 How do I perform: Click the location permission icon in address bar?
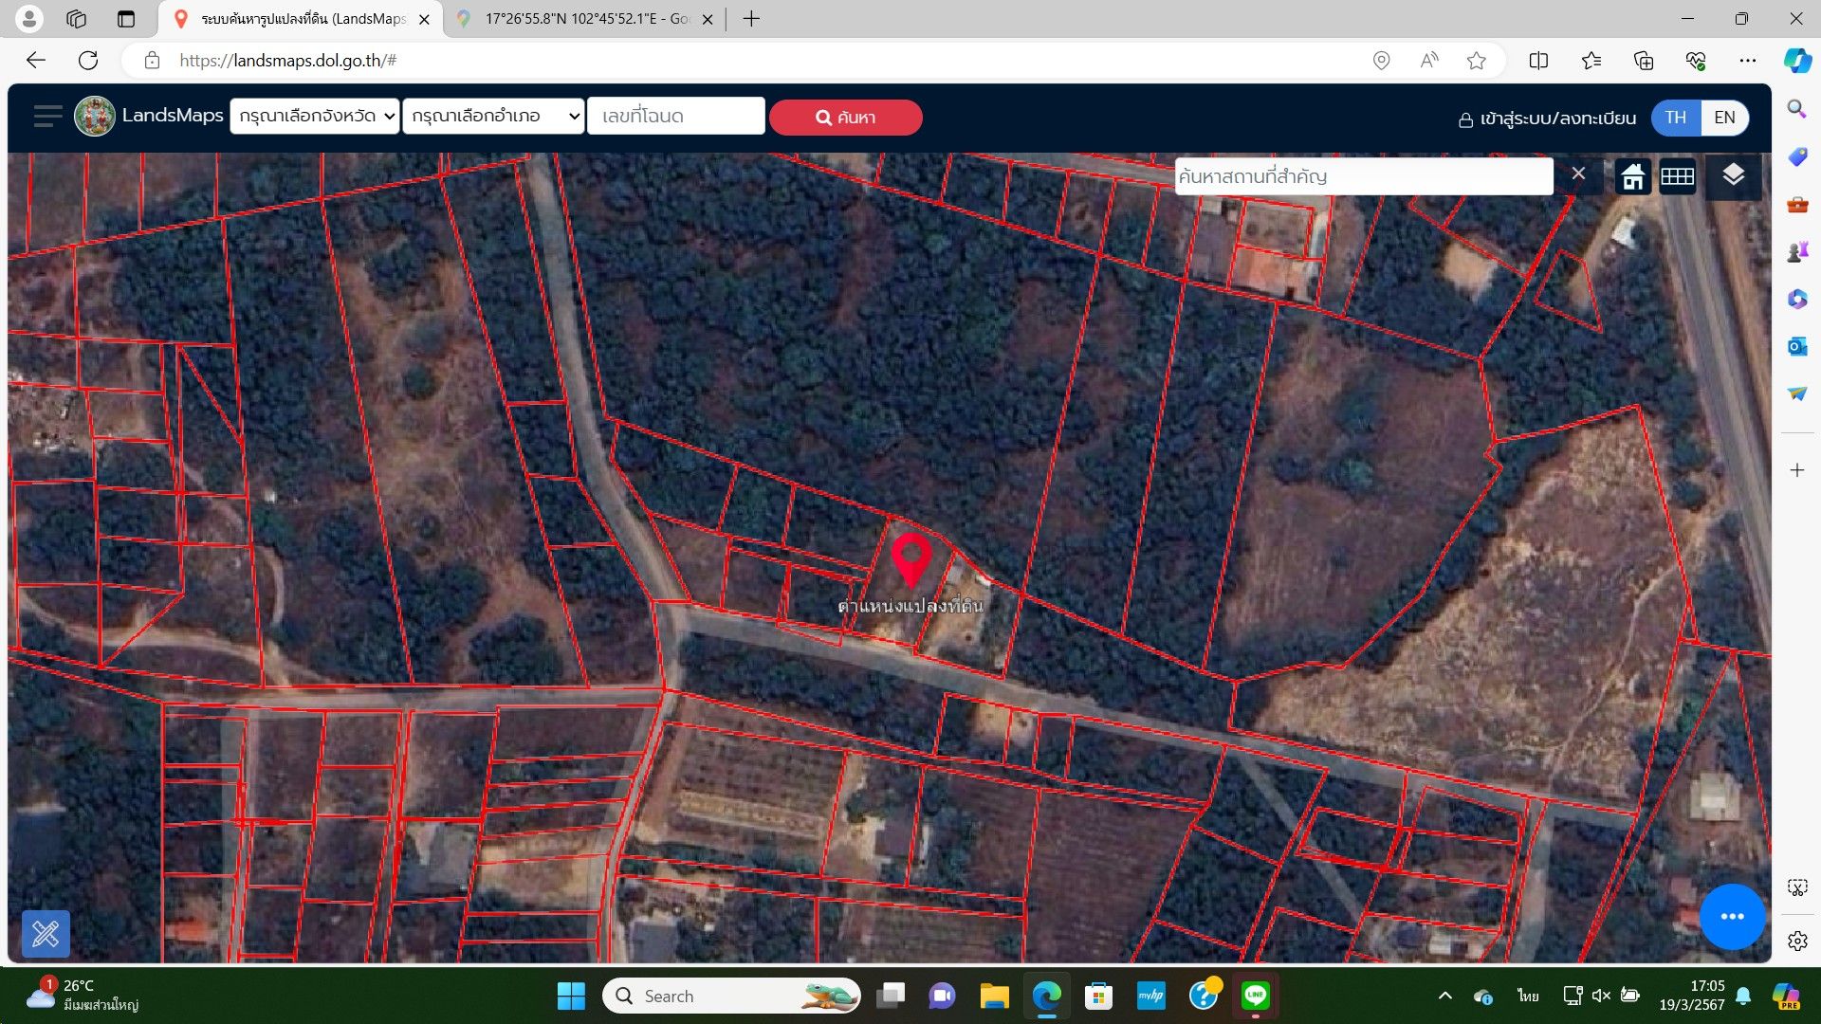[x=1381, y=61]
